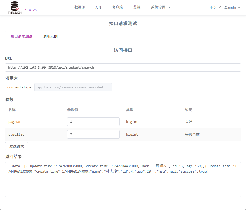Click the DBAPI database logo
The height and width of the screenshot is (210, 246).
tap(15, 8)
